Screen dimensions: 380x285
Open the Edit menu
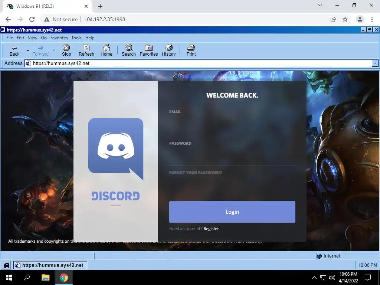(x=20, y=38)
